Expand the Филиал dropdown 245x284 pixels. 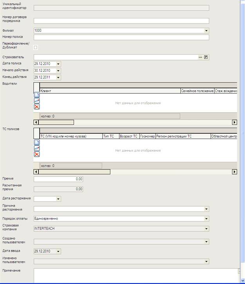coord(206,31)
